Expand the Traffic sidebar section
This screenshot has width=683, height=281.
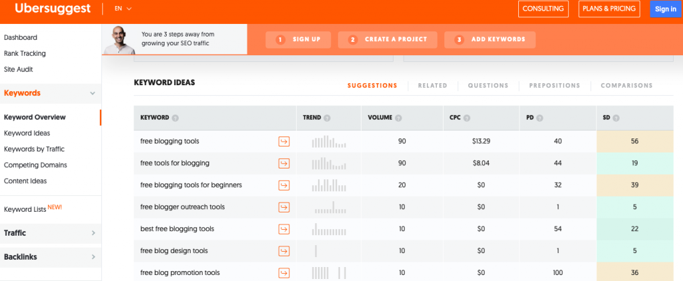click(x=93, y=233)
